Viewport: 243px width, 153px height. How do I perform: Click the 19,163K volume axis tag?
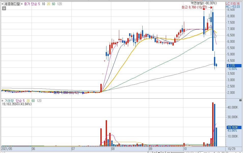234,128
